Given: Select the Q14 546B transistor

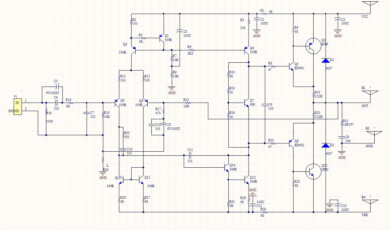Looking at the screenshot, I should pyautogui.click(x=226, y=167).
